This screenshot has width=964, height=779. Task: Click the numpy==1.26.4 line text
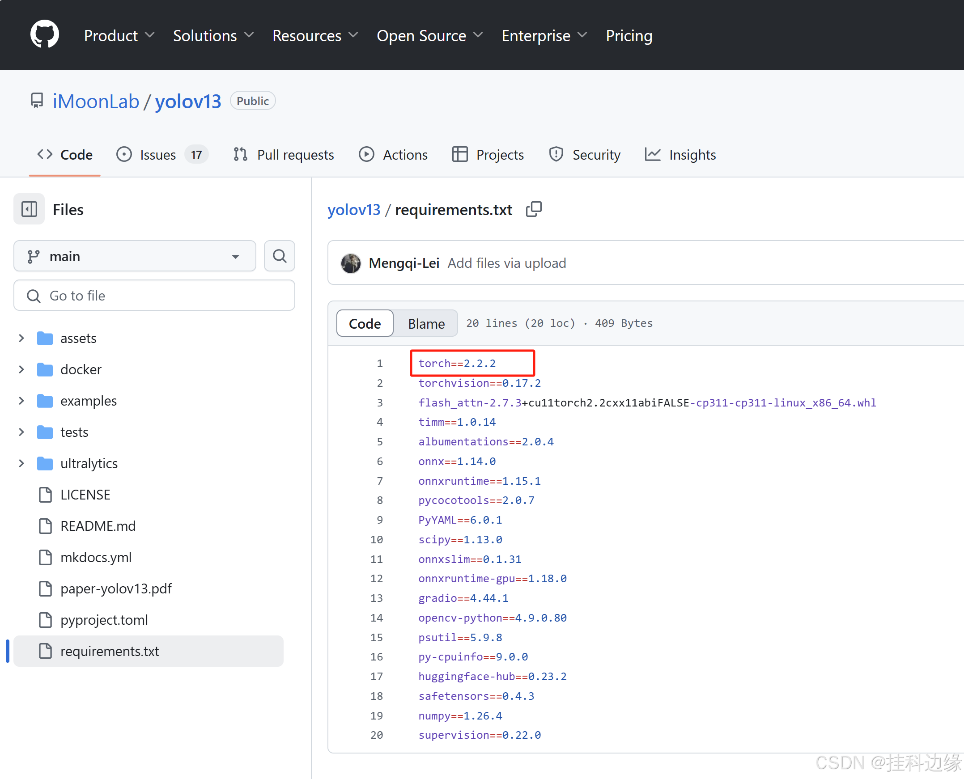(460, 716)
